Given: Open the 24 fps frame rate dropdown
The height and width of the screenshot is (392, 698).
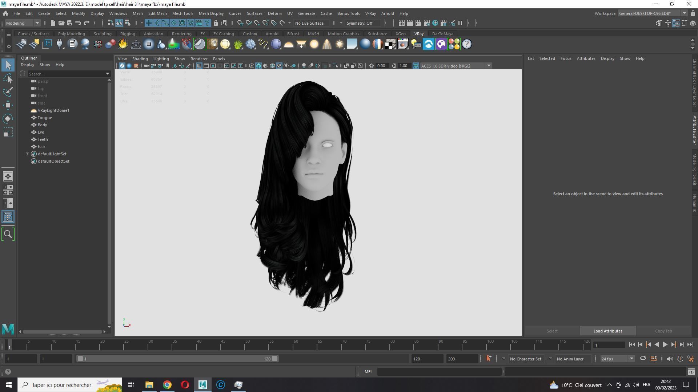Looking at the screenshot, I should coord(617,359).
